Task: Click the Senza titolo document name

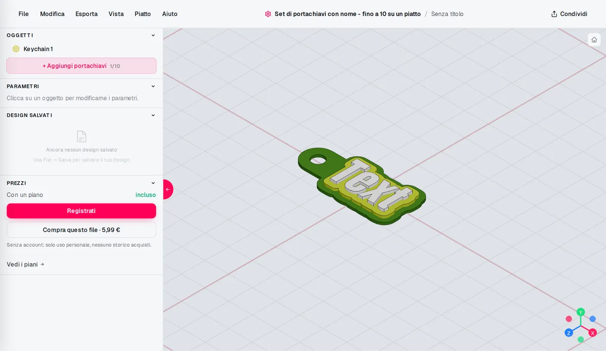Action: 447,14
